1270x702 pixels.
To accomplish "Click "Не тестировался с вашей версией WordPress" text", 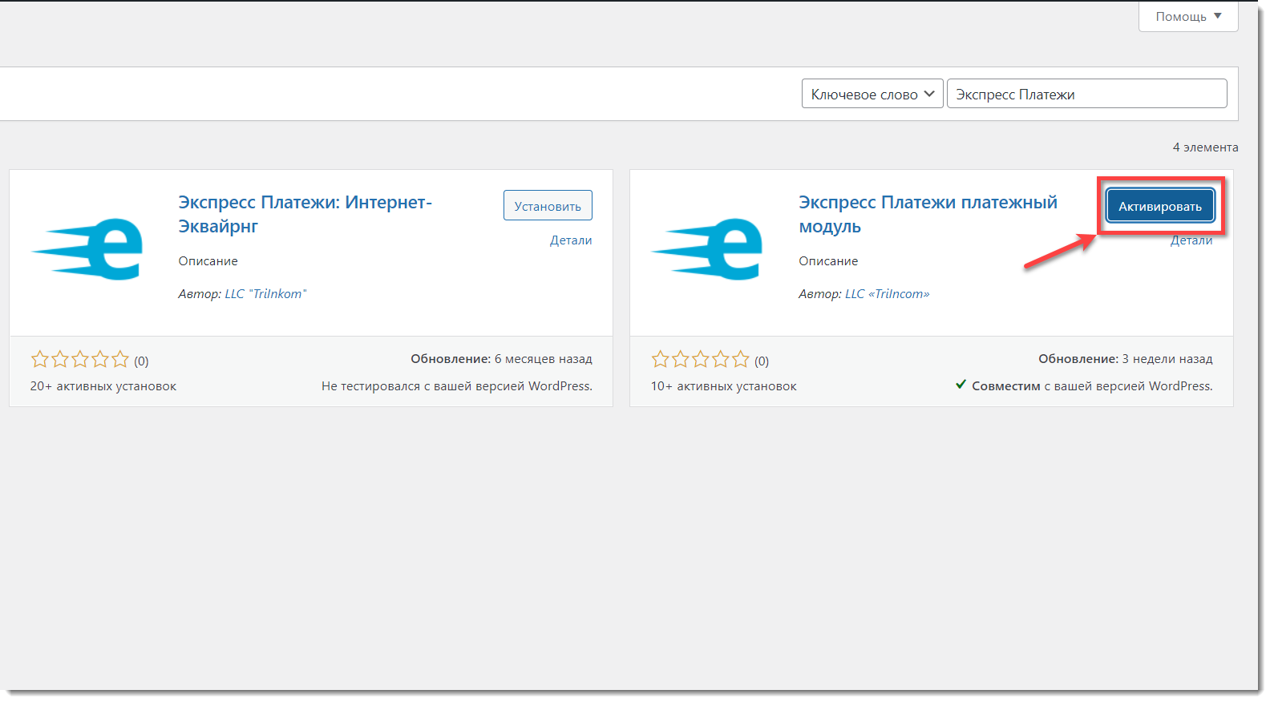I will [457, 386].
